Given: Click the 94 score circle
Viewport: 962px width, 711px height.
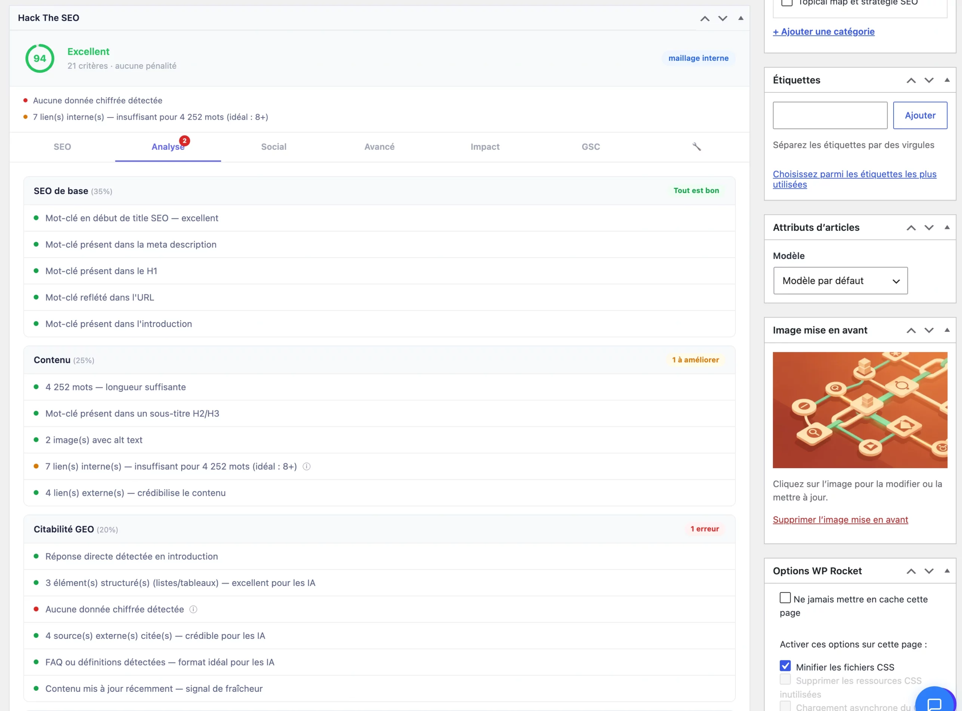Looking at the screenshot, I should pyautogui.click(x=39, y=58).
